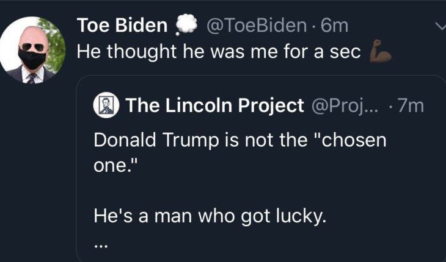
Task: Click The Lincoln Project avatar icon
Action: pos(106,106)
